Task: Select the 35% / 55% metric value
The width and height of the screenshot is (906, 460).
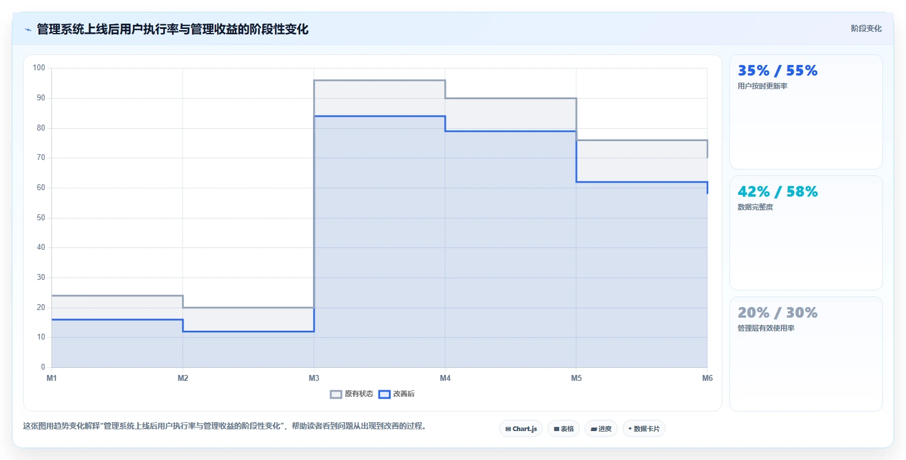Action: (x=778, y=71)
